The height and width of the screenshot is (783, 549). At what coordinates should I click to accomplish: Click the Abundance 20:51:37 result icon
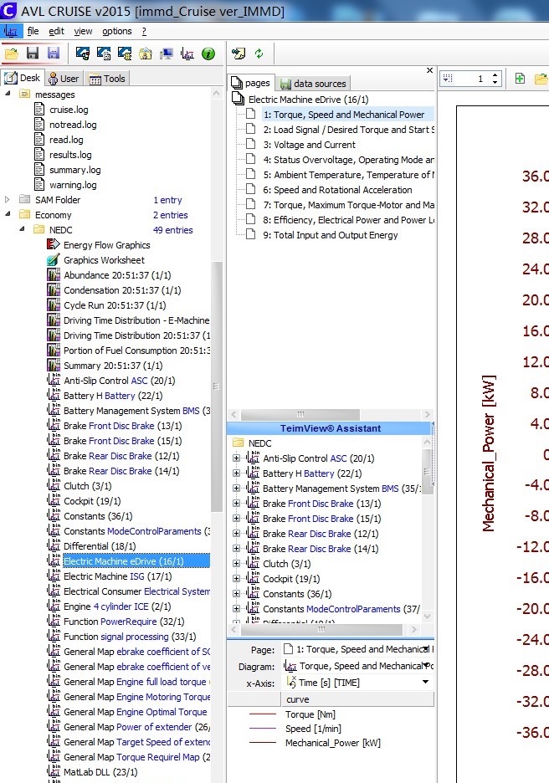(54, 275)
